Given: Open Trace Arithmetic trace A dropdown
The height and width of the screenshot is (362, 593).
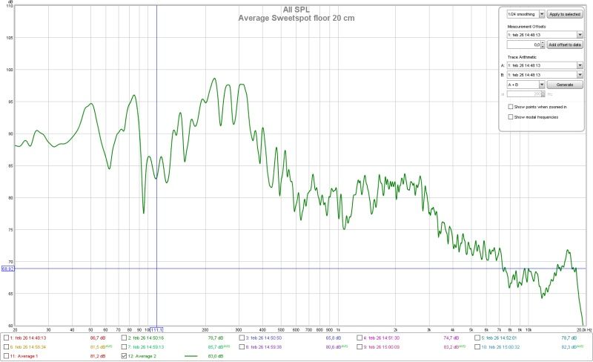Looking at the screenshot, I should pyautogui.click(x=579, y=65).
